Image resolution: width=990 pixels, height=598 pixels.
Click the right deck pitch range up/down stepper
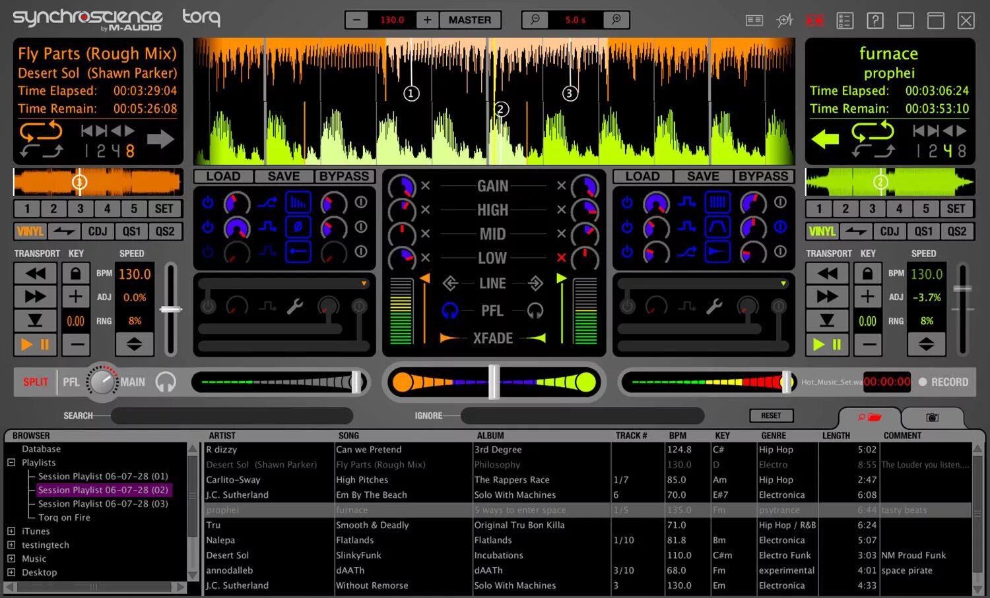click(x=927, y=344)
